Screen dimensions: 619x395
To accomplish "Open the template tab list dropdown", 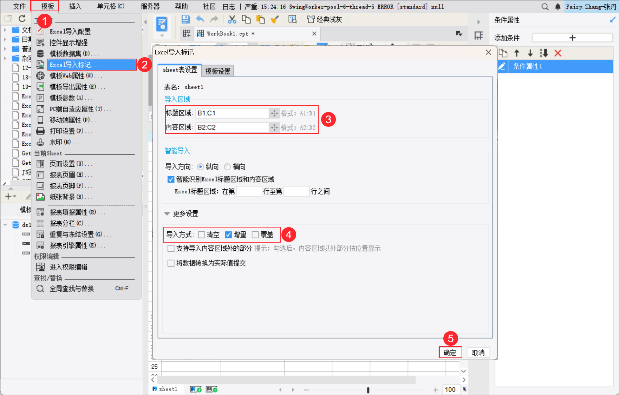I will point(459,34).
